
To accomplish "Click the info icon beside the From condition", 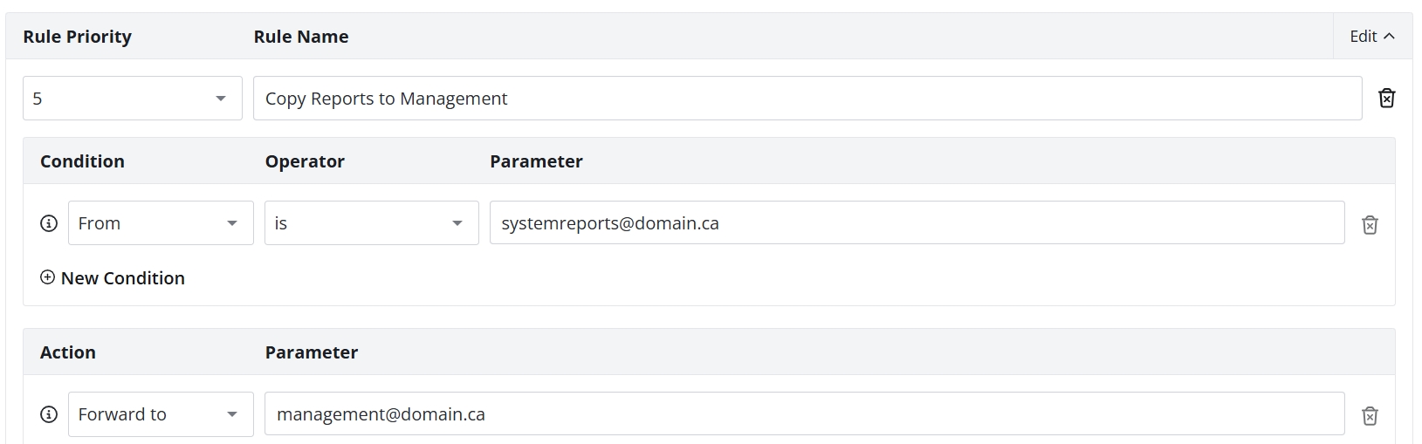I will point(49,223).
